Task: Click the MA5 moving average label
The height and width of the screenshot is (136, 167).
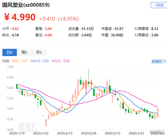Action: 20,61
